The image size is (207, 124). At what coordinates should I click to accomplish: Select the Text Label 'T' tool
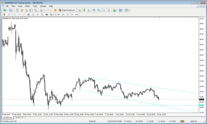42,15
